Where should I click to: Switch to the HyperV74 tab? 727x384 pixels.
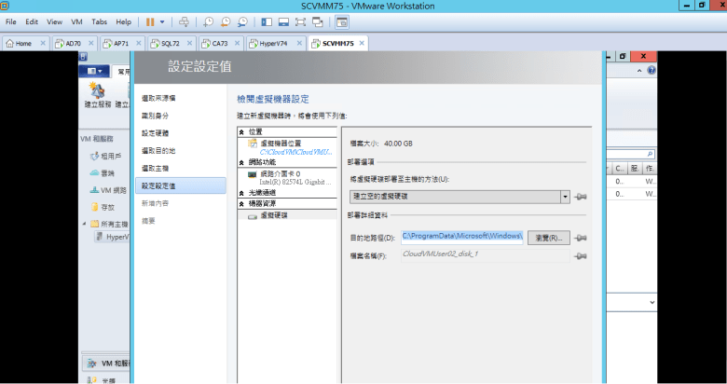268,44
